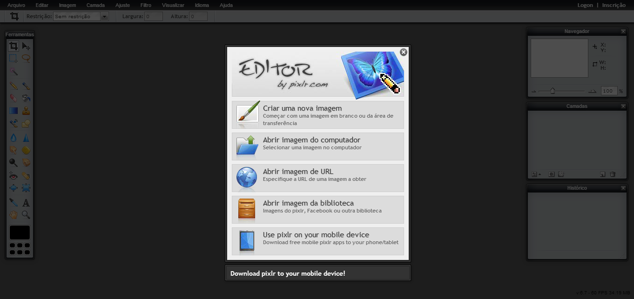Viewport: 634px width, 299px height.
Task: Click the Largura input field
Action: tap(154, 17)
